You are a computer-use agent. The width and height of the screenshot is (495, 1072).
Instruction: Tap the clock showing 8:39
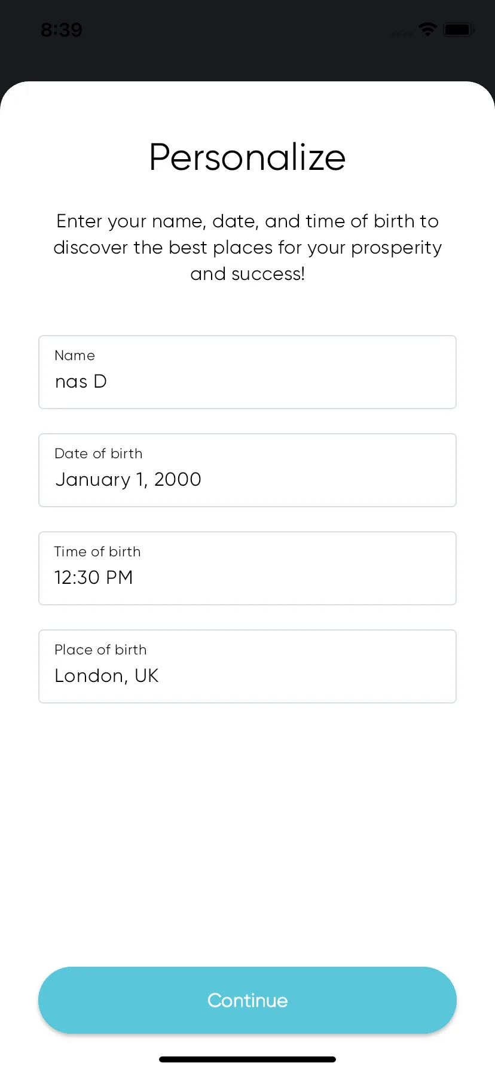(x=62, y=29)
